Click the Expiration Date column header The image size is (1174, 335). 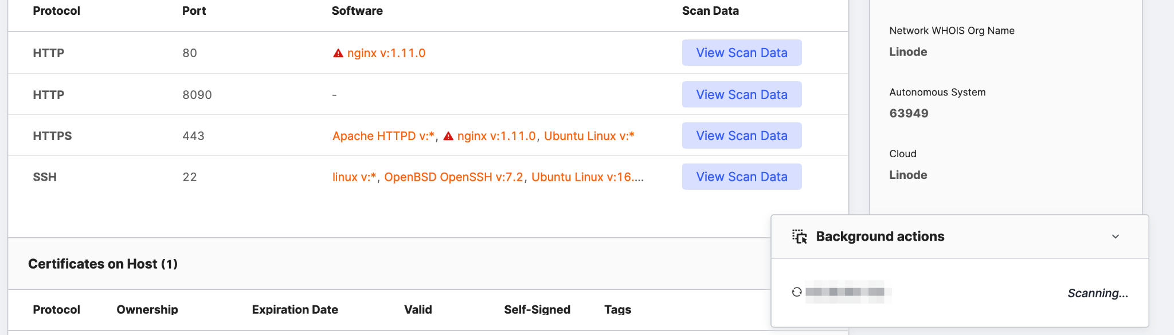coord(295,309)
